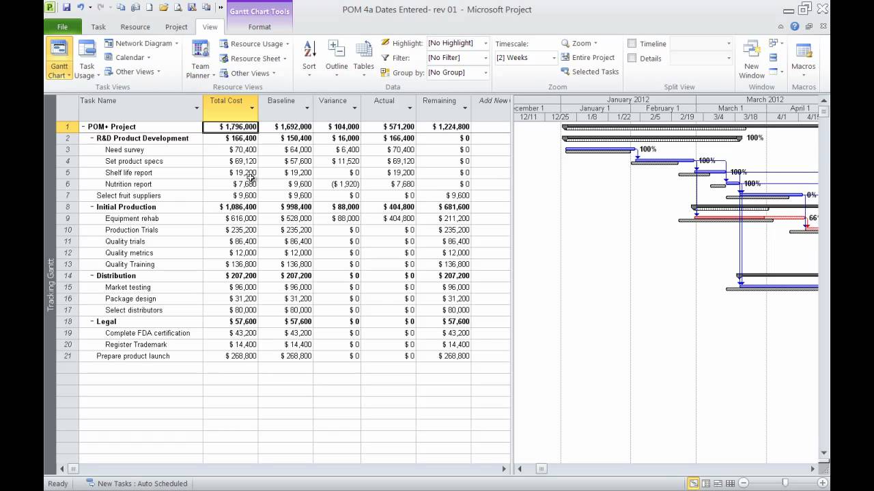
Task: Click New Tasks: Auto Scheduled status item
Action: (137, 483)
